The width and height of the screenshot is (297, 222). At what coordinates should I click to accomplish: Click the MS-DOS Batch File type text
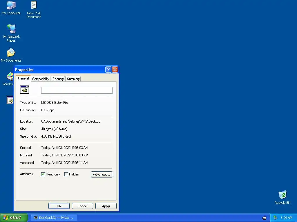point(55,103)
